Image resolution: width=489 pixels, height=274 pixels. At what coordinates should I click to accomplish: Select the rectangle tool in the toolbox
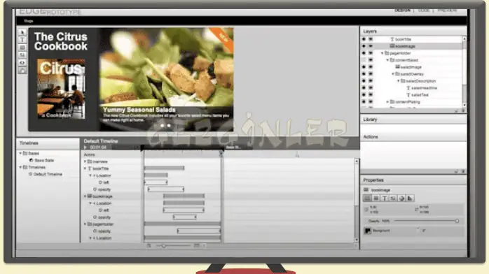tap(22, 48)
